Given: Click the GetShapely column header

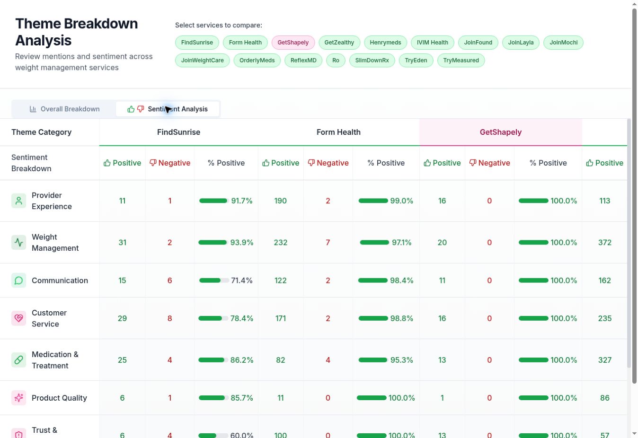Looking at the screenshot, I should tap(501, 132).
